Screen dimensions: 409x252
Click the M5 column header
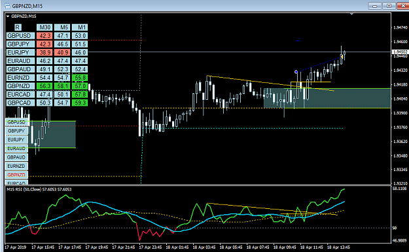(62, 27)
